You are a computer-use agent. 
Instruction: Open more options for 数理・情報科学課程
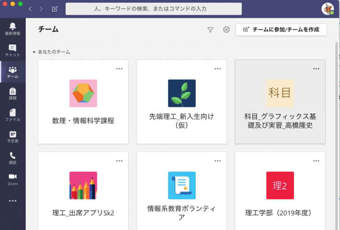119,69
